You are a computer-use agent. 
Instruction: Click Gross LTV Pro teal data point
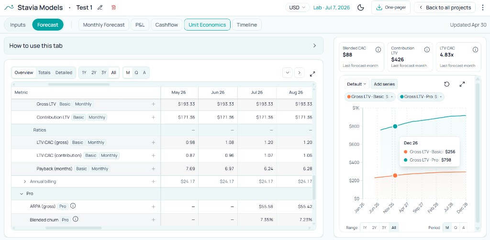(x=395, y=126)
